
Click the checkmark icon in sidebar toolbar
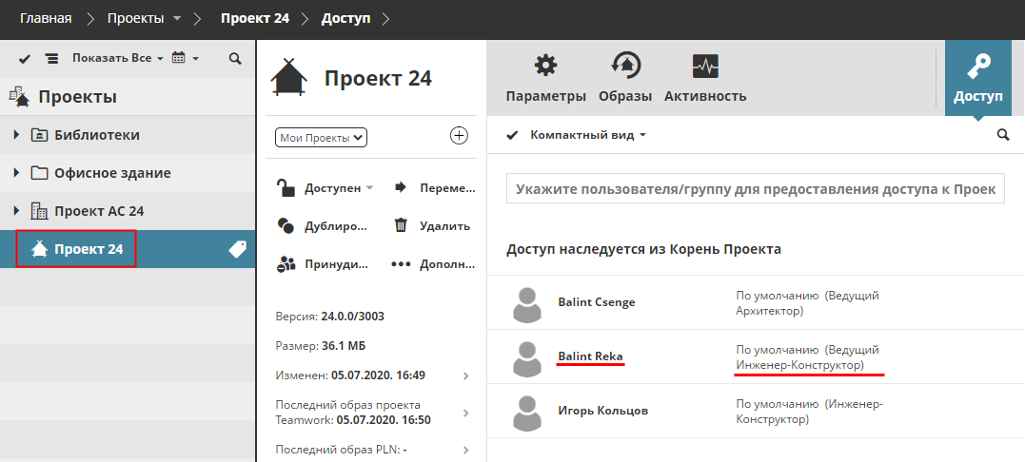tap(25, 59)
